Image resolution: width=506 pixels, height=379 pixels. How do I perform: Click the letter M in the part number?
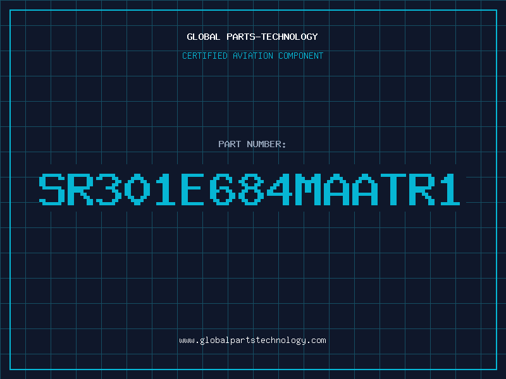click(308, 189)
